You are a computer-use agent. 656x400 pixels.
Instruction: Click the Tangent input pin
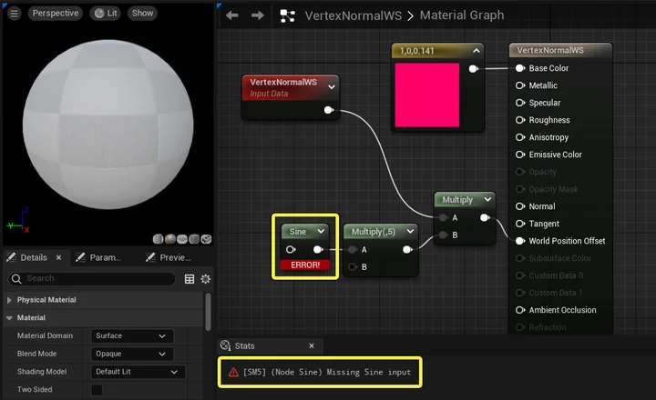point(520,224)
